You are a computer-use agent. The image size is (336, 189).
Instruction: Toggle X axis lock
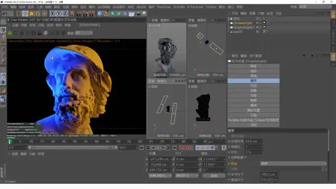(52, 14)
